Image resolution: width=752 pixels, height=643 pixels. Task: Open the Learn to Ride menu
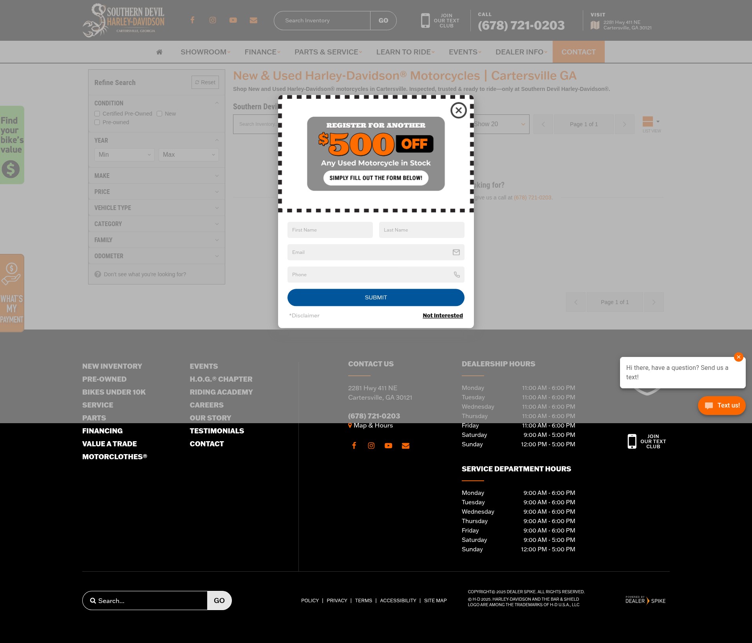click(x=405, y=52)
